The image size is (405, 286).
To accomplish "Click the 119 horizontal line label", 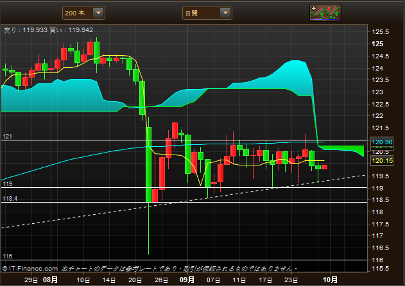I will (x=7, y=184).
